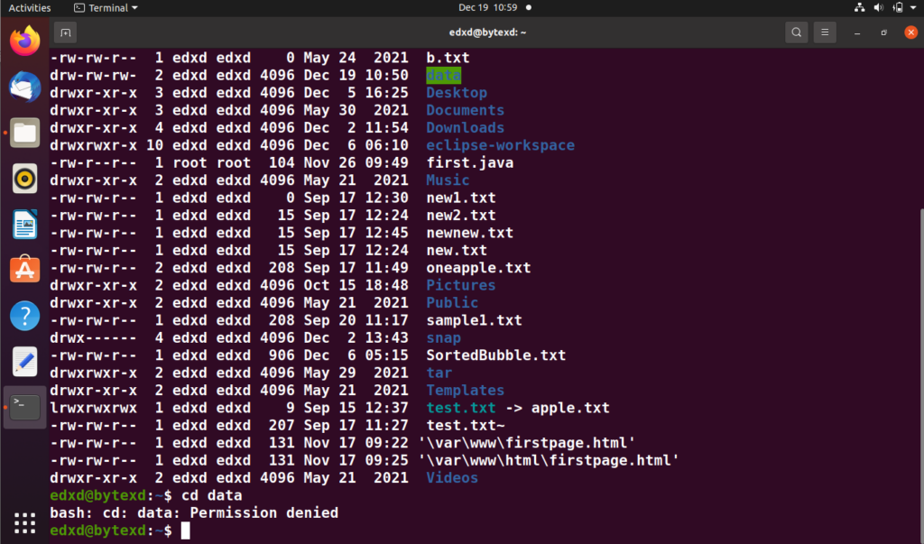Open the Files manager in dock
The width and height of the screenshot is (924, 544).
coord(24,133)
